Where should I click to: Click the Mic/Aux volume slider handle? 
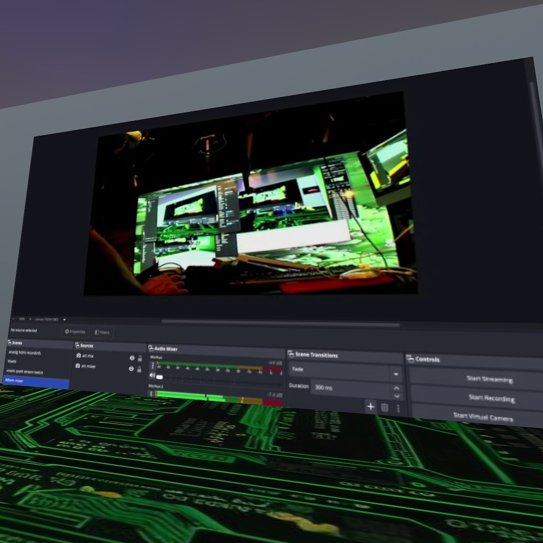(160, 377)
